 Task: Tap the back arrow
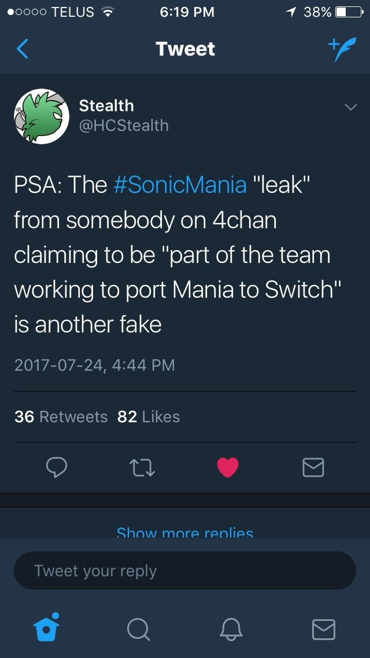(x=23, y=49)
